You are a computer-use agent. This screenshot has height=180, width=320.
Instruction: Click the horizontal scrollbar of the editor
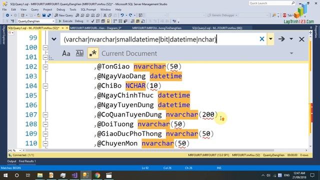tap(149, 150)
